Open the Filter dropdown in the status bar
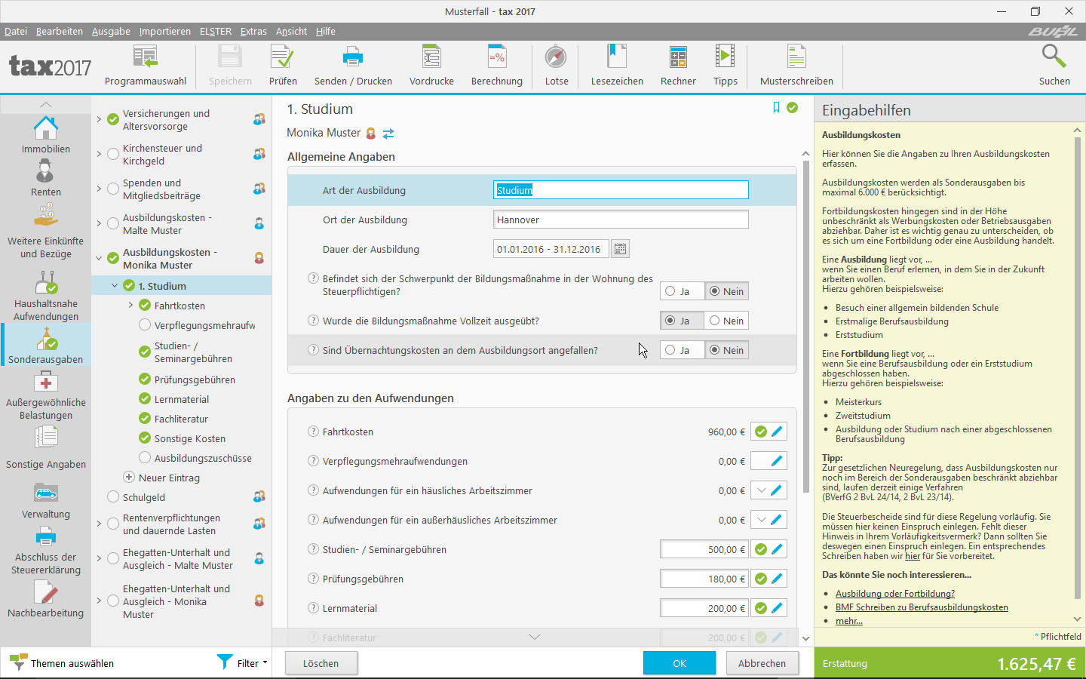 tap(243, 663)
